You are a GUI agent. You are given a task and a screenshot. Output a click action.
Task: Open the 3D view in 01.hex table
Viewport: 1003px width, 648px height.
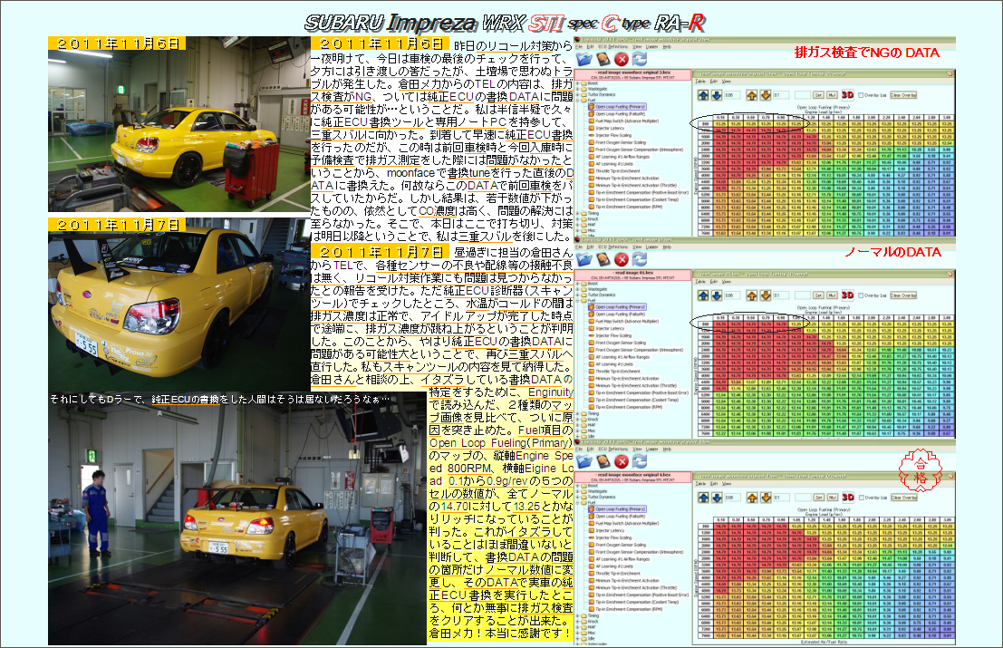click(x=847, y=295)
